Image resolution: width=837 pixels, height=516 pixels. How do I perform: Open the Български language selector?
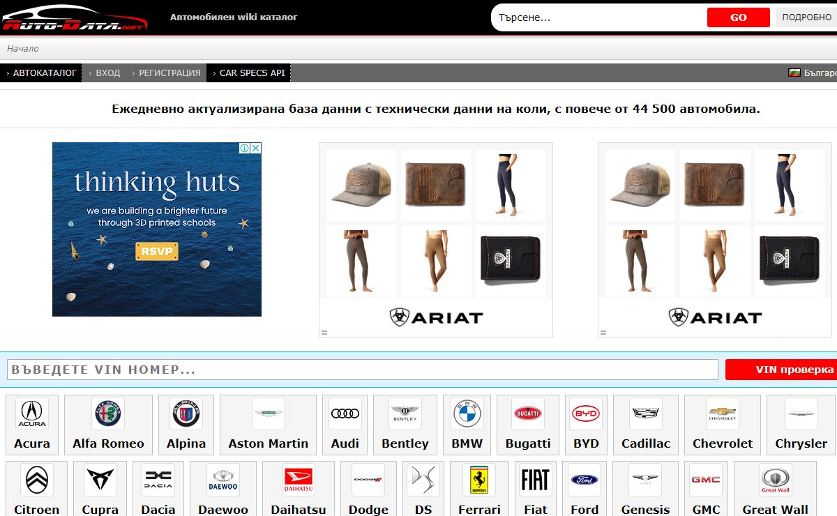point(813,73)
